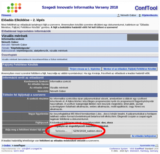Click Mentse el az előadást, Feltöltése Később button
The height and width of the screenshot is (154, 160).
(130, 69)
